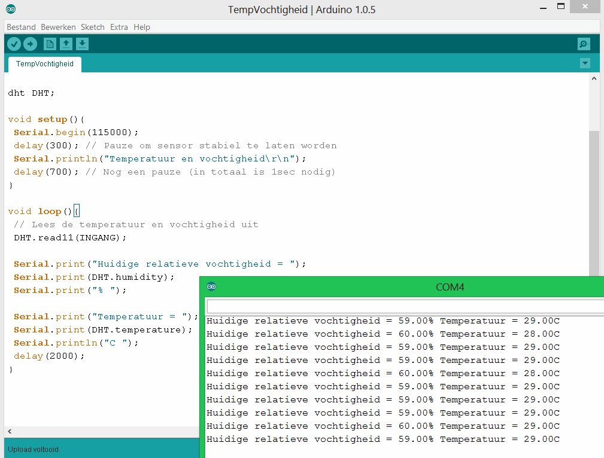Image resolution: width=604 pixels, height=458 pixels.
Task: Click the Verify sketch checkmark button
Action: point(14,44)
